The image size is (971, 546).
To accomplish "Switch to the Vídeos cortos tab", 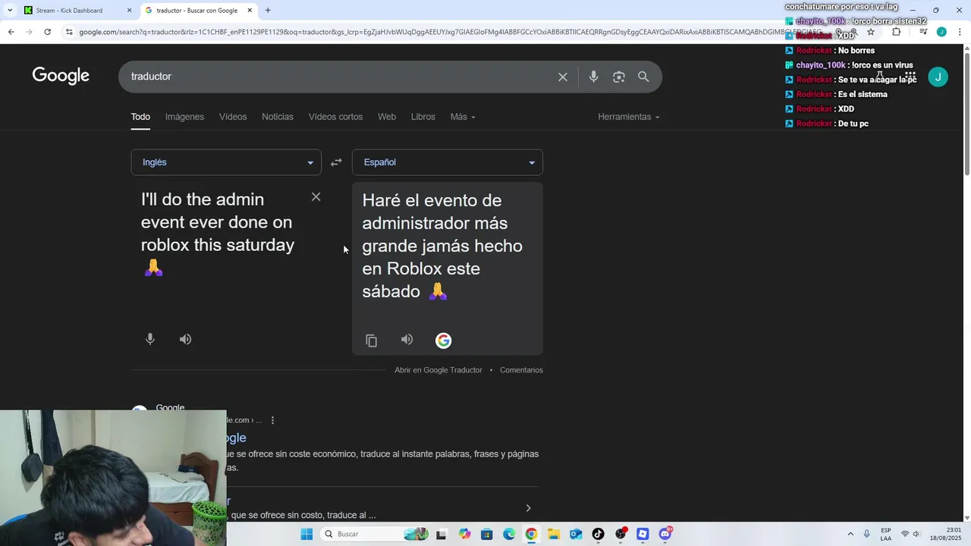I will coord(335,117).
